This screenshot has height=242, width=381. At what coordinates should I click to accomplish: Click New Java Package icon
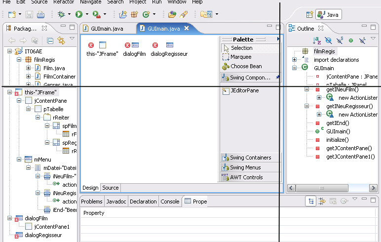point(134,15)
